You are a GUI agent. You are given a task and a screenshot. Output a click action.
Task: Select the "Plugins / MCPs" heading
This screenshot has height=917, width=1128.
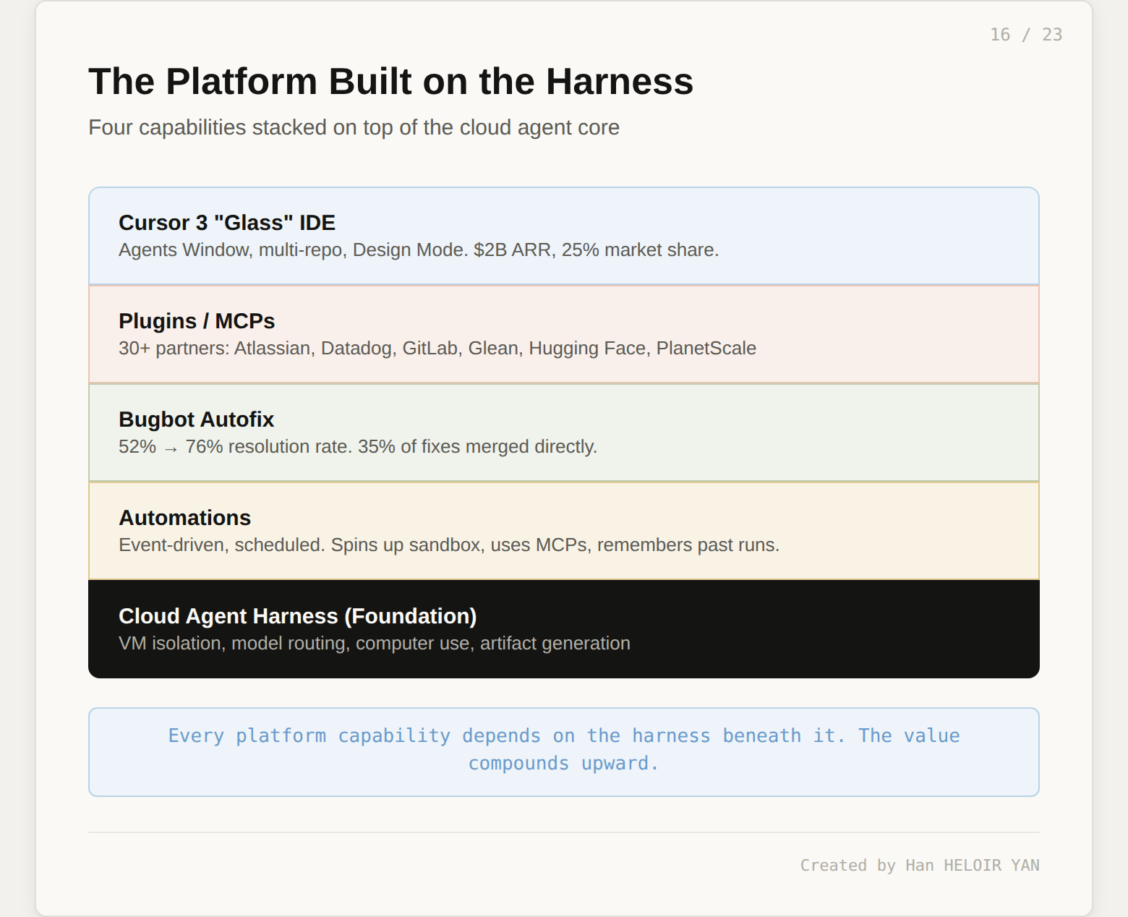(197, 321)
